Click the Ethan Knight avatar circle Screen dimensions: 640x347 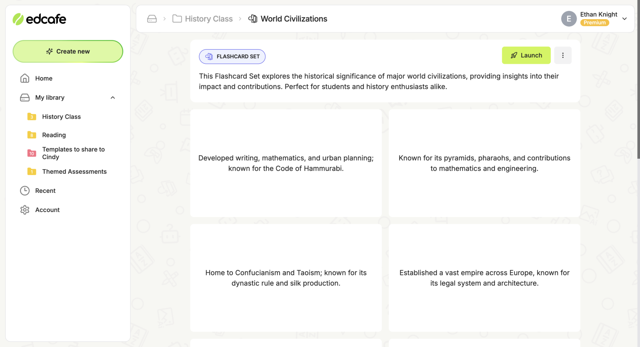coord(569,19)
